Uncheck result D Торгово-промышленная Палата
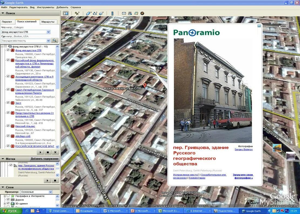Screen dimensions: 300x214 (8, 89)
